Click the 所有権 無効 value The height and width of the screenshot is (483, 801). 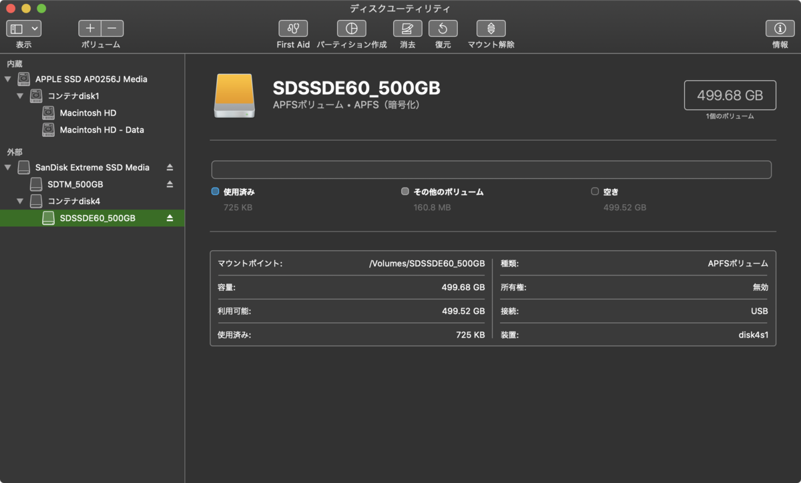point(760,288)
